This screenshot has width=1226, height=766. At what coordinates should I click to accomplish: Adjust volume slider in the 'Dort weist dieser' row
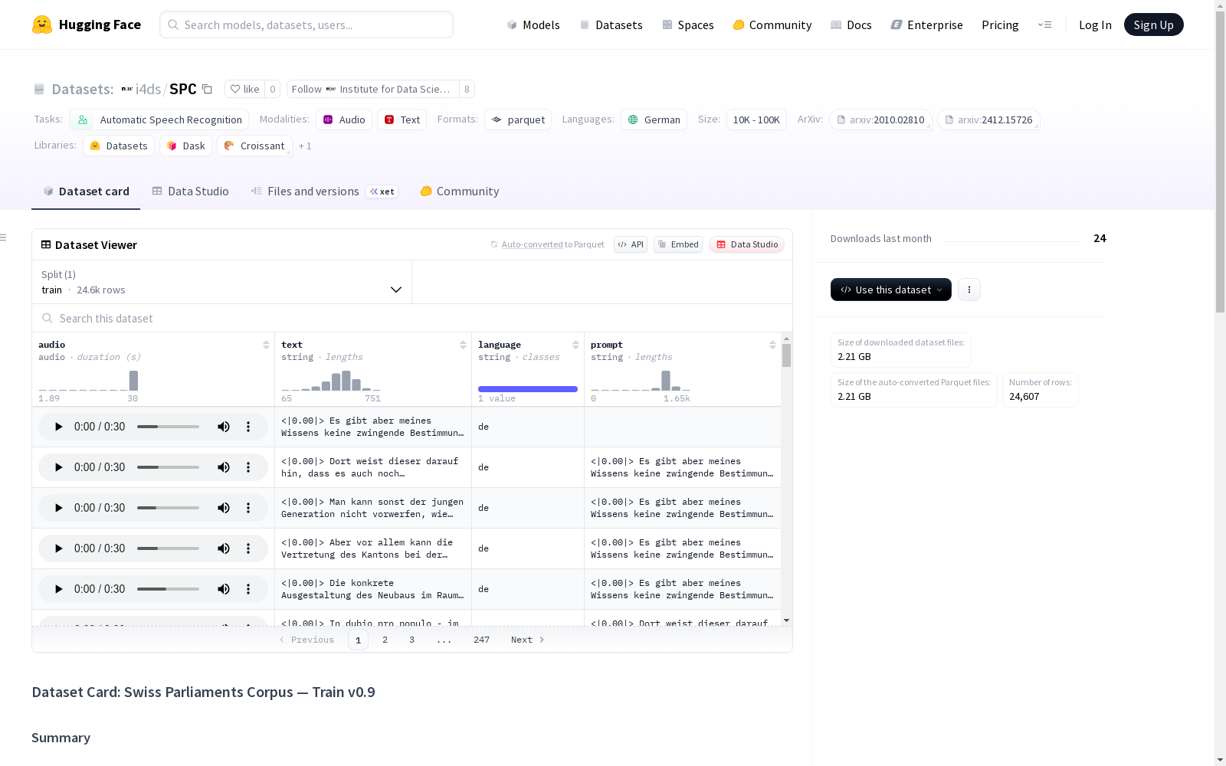click(168, 467)
